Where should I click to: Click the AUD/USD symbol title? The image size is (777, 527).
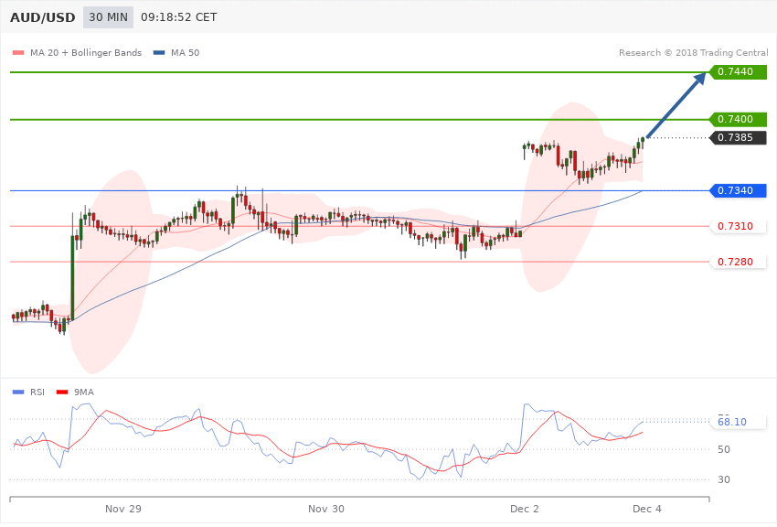43,17
